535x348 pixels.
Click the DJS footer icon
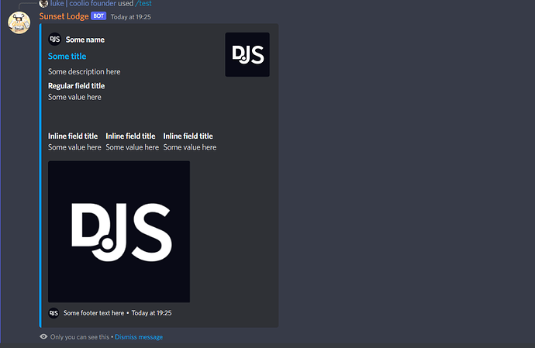pos(53,313)
